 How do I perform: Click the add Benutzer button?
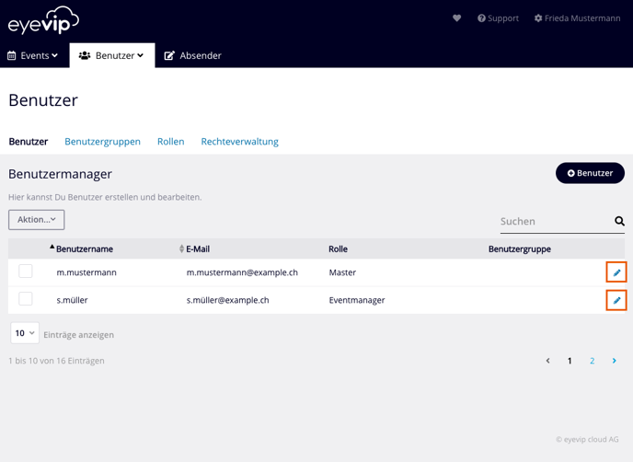[x=590, y=173]
